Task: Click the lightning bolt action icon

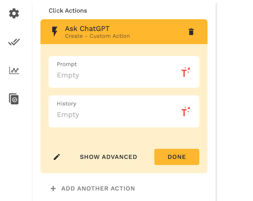Action: (x=55, y=32)
